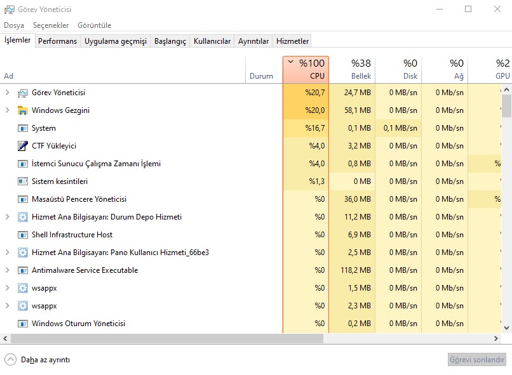
Task: Switch to the Başlangıç tab
Action: coord(170,41)
